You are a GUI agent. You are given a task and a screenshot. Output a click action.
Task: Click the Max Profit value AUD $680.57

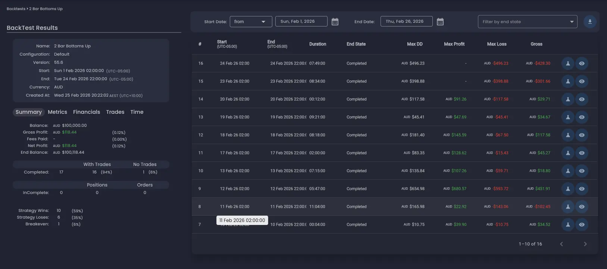[455, 189]
